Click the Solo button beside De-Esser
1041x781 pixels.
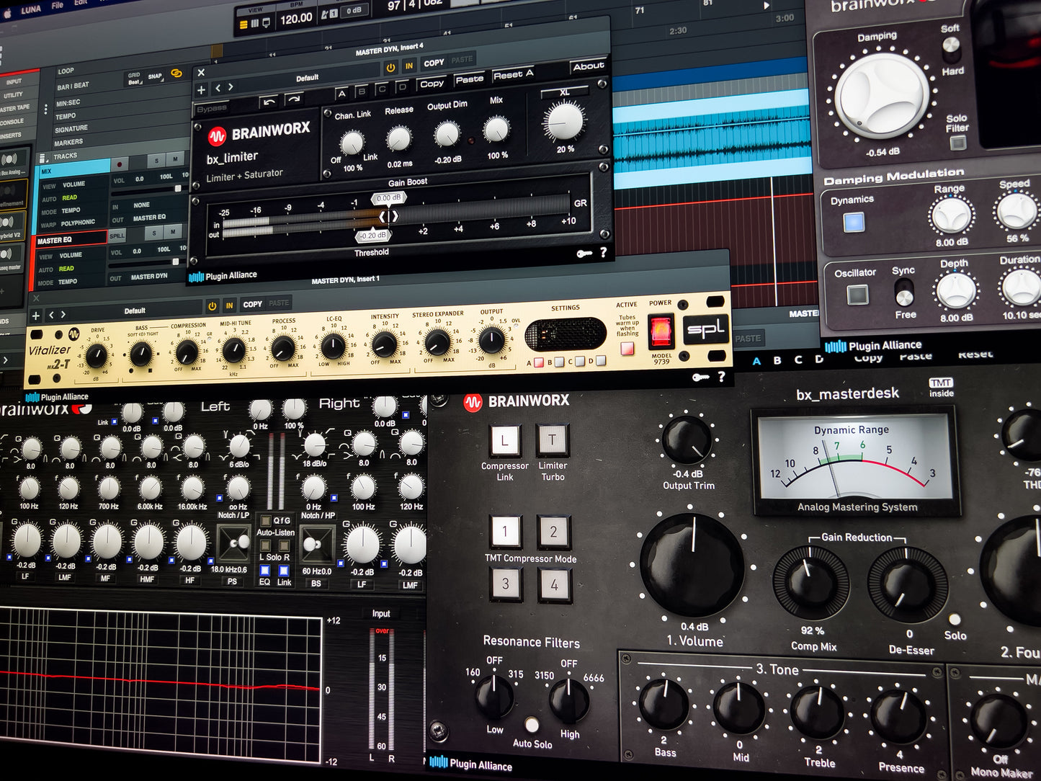pos(955,620)
